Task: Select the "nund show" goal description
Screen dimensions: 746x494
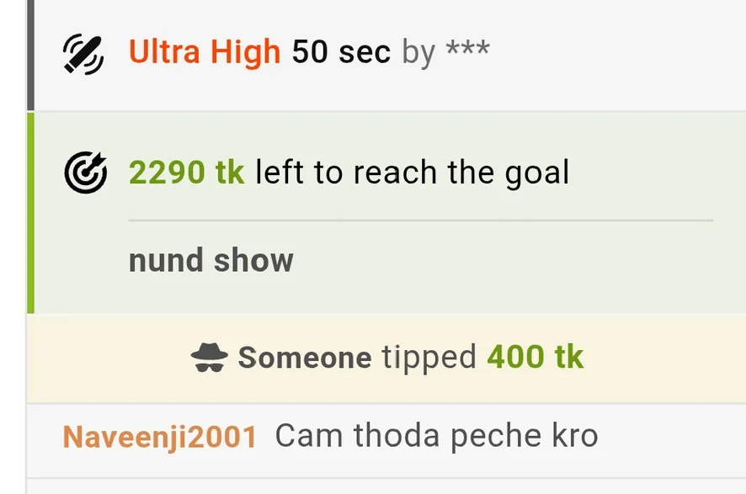Action: pos(210,261)
